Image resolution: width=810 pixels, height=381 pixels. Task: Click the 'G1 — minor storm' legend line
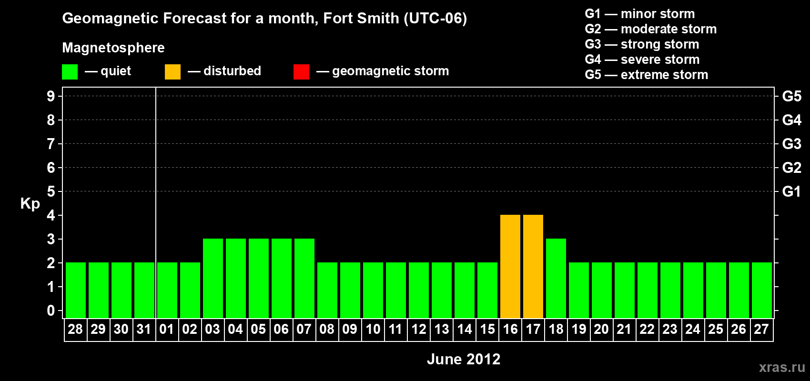click(x=639, y=14)
